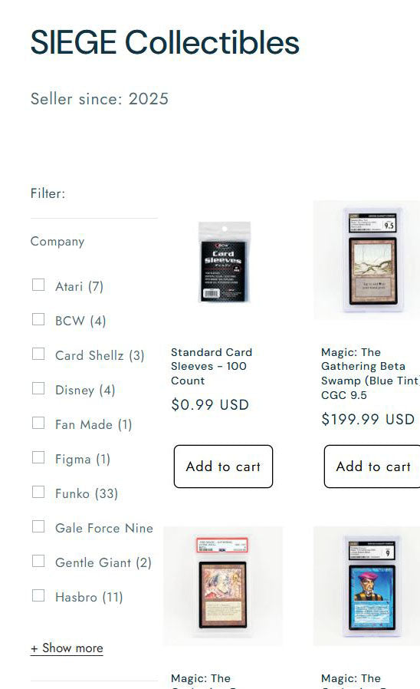Enable the Gentle Giant filter

(x=38, y=562)
